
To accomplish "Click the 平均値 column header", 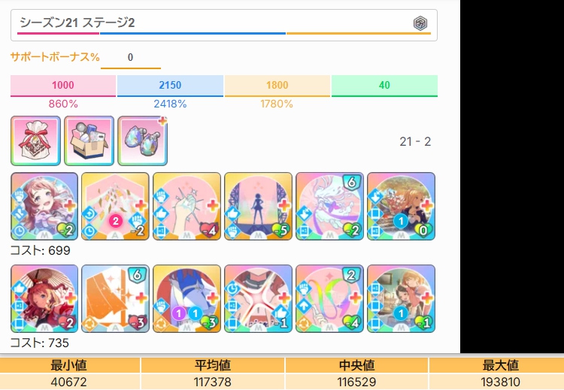I will tap(213, 365).
